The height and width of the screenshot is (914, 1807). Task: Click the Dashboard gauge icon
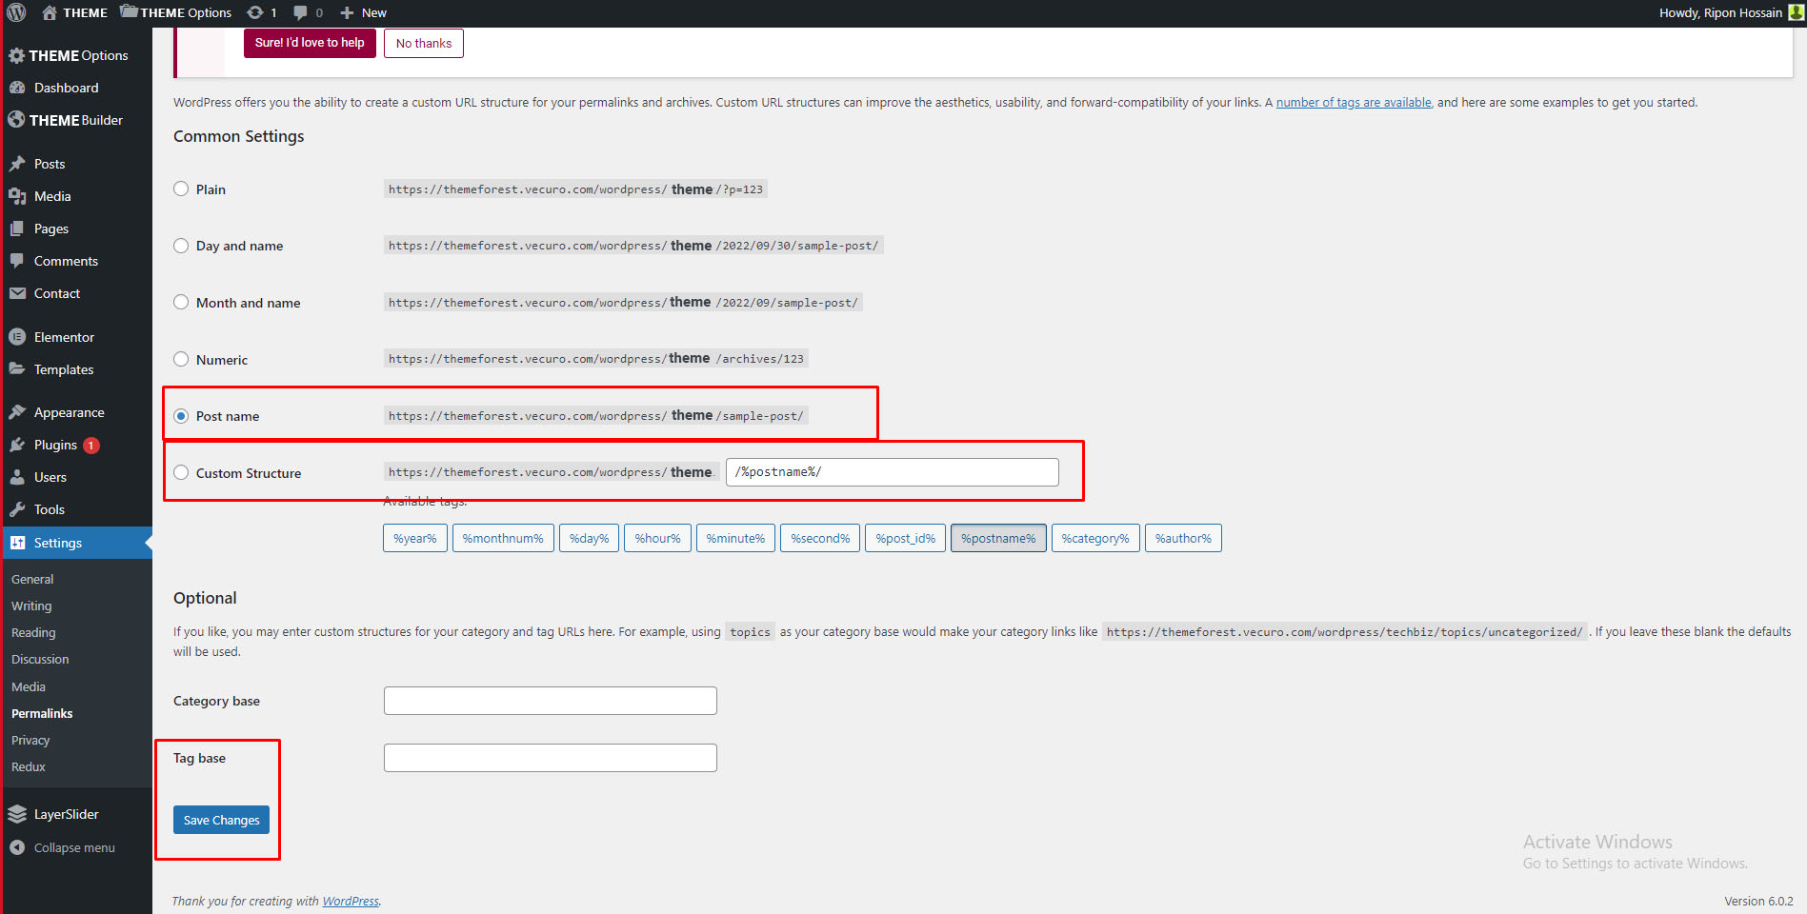(x=17, y=88)
